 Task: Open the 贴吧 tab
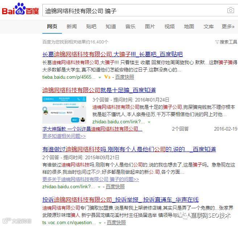pos(91,26)
